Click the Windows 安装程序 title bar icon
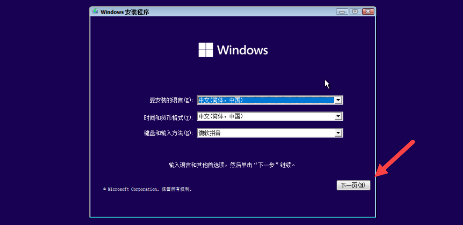This screenshot has width=463, height=225. click(x=95, y=12)
